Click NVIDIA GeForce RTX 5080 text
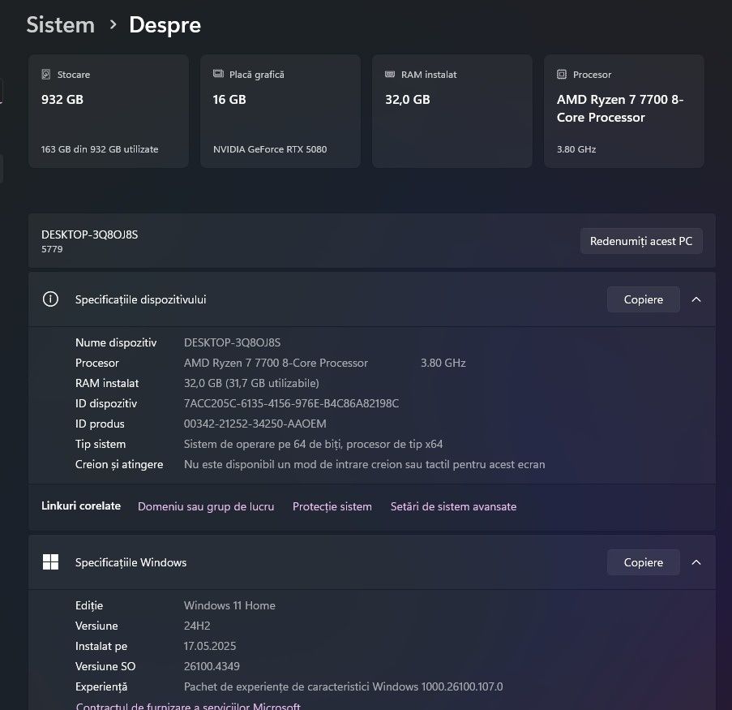Viewport: 732px width, 710px height. [x=270, y=149]
